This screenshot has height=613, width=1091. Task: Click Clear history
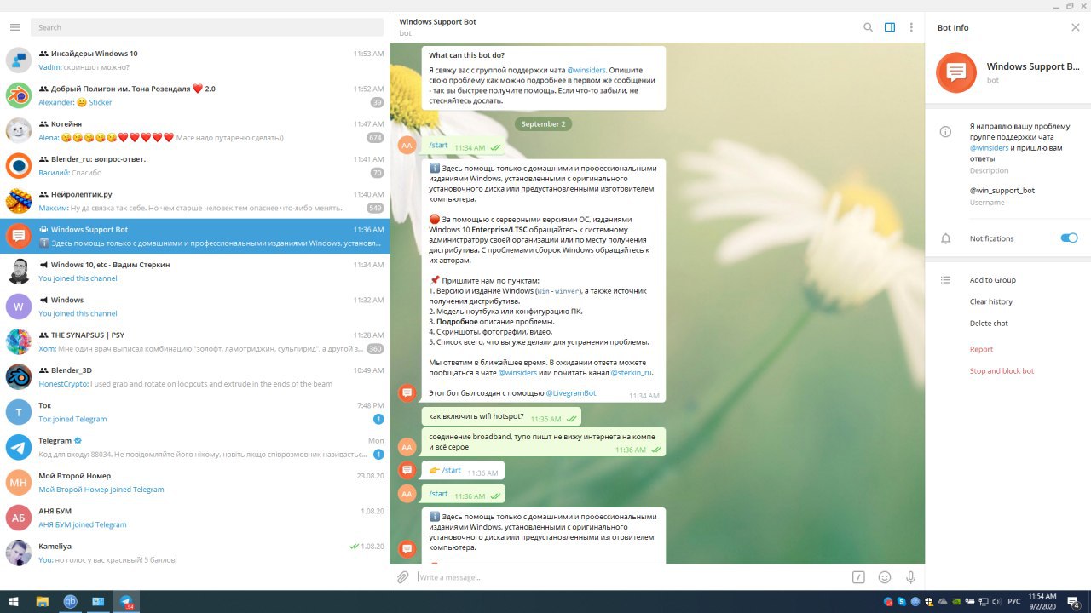[x=990, y=301]
